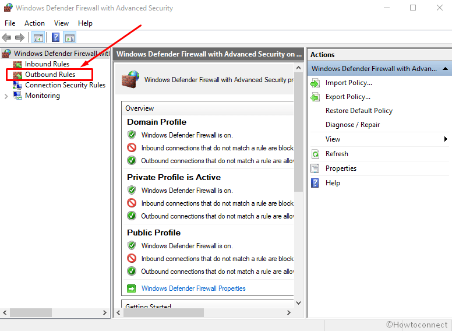Select Inbound Rules in the tree
This screenshot has height=331, width=452.
47,64
